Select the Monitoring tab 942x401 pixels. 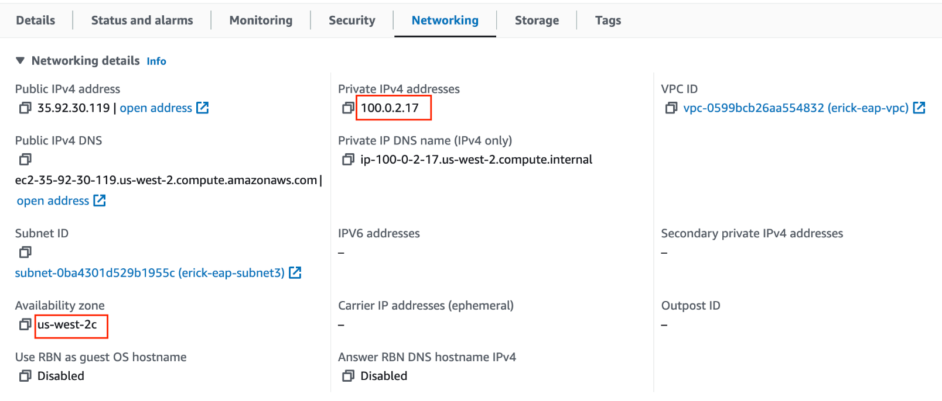[261, 20]
